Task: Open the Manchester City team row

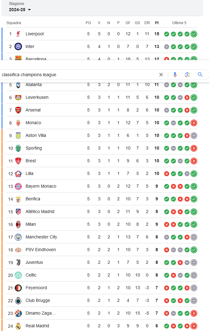Action: (x=41, y=237)
